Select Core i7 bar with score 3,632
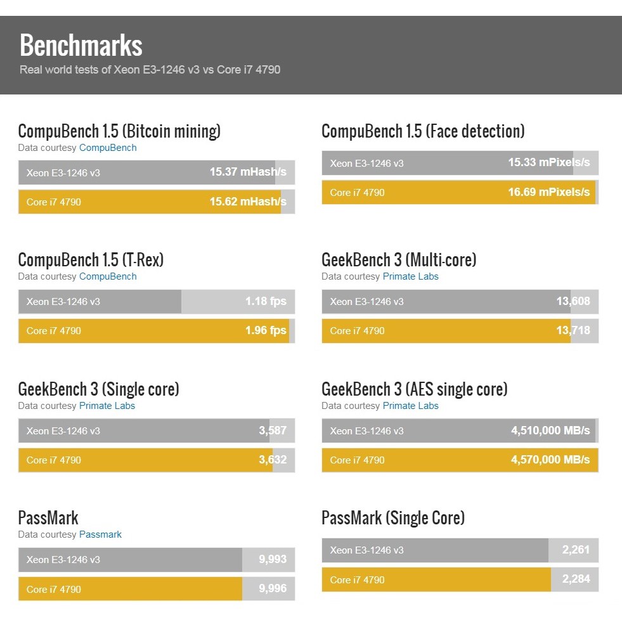The width and height of the screenshot is (622, 622). 156,460
